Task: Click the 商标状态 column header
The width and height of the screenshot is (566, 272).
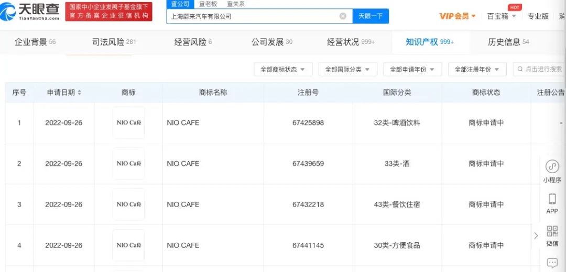Action: pos(486,93)
